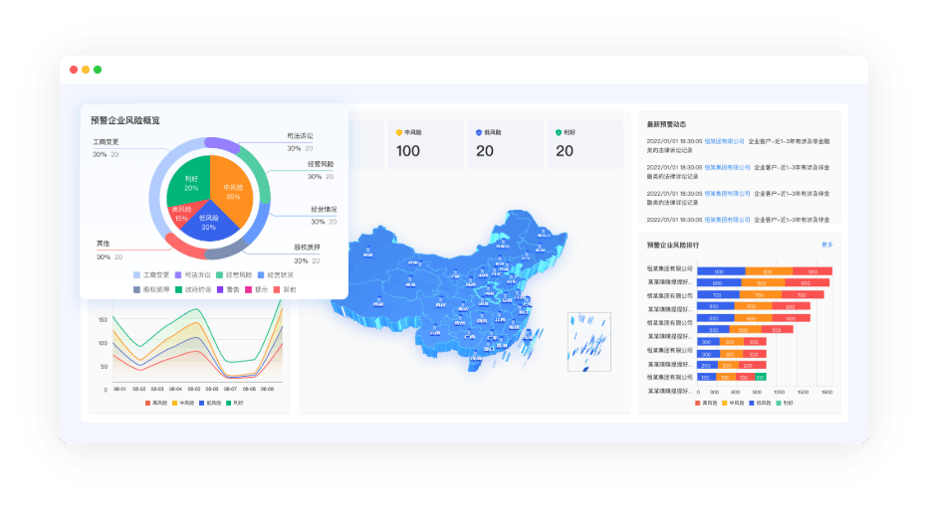
Task: Select the green 利好 20% pie slice
Action: (x=189, y=181)
